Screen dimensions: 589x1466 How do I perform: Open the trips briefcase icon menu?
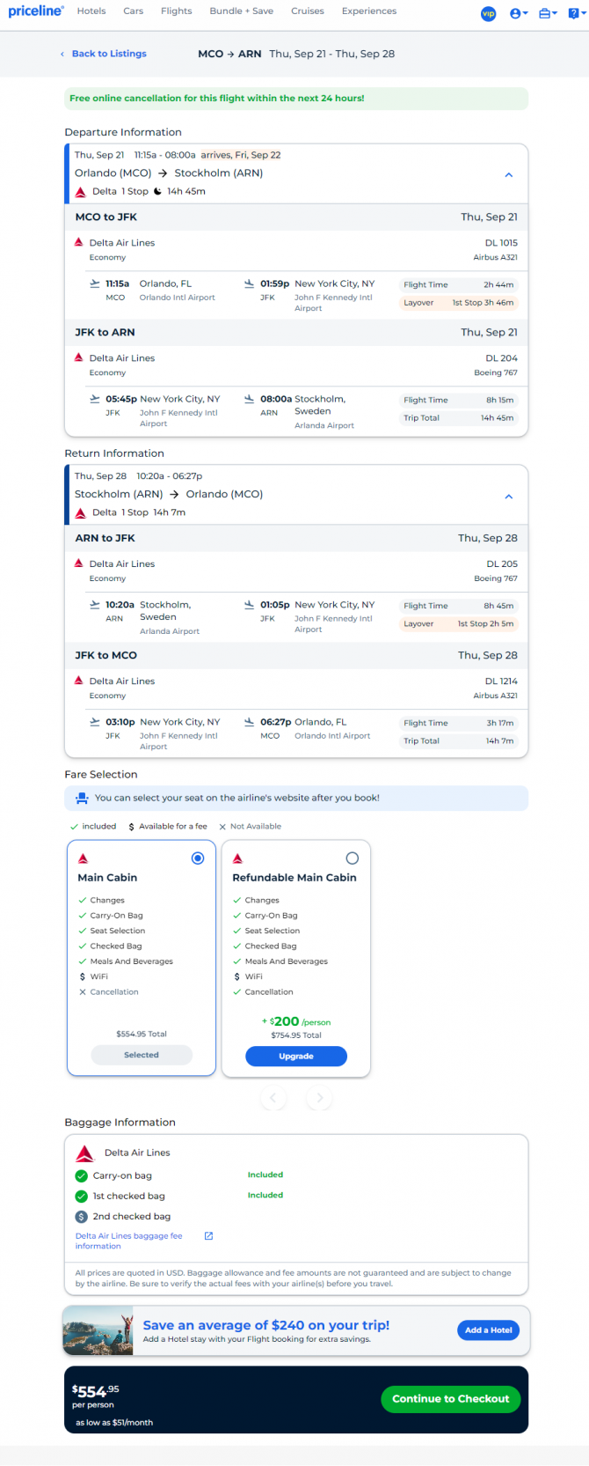tap(548, 13)
